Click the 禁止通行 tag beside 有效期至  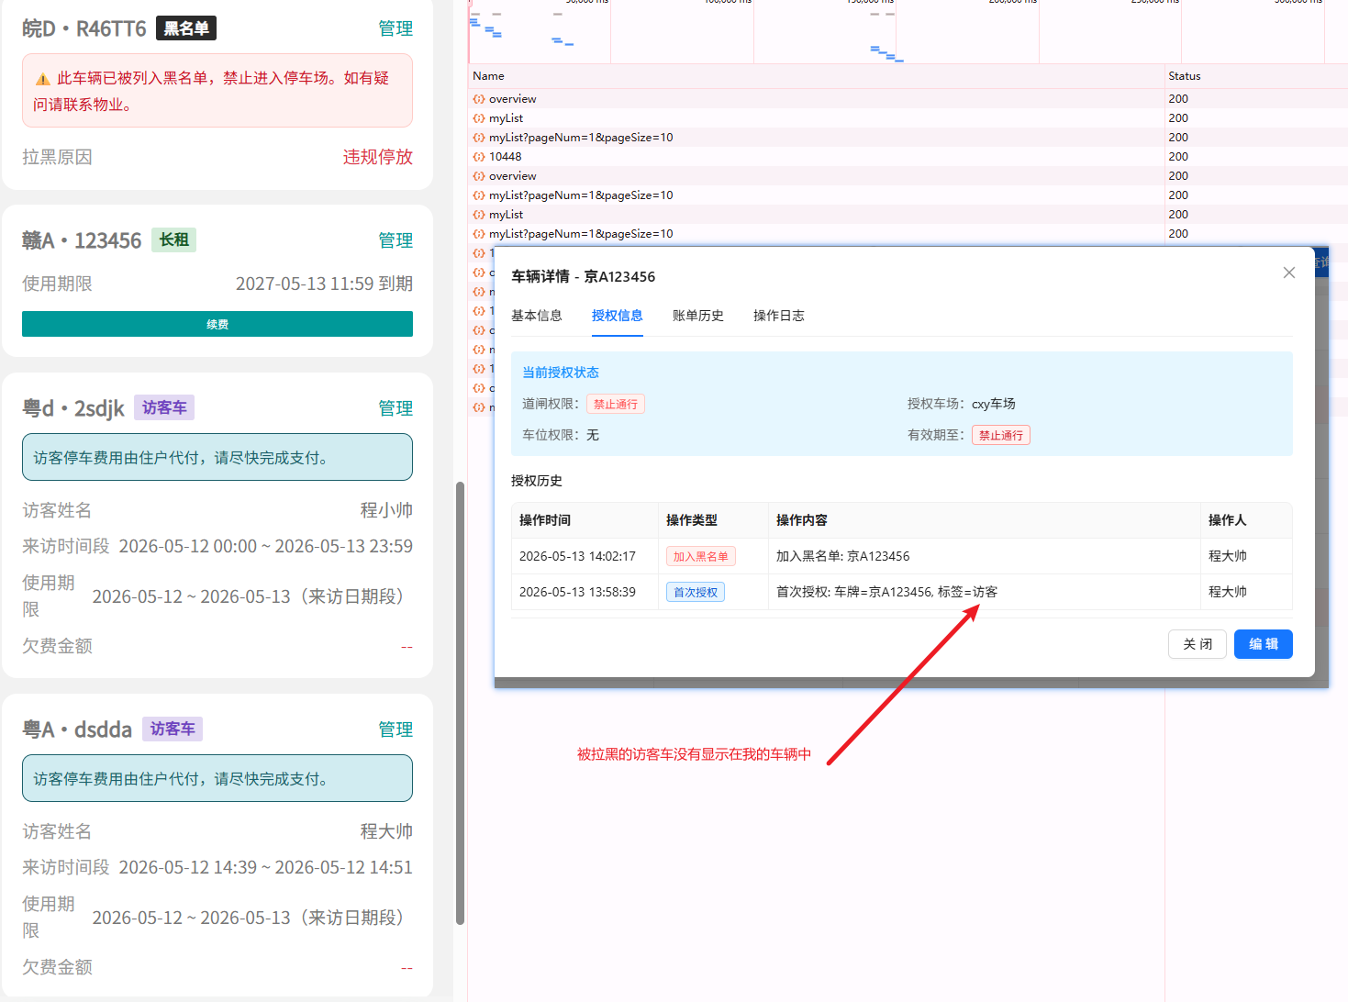click(x=1001, y=435)
